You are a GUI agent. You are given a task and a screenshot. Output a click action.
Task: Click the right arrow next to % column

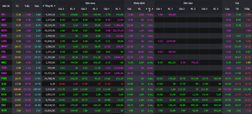(153, 9)
